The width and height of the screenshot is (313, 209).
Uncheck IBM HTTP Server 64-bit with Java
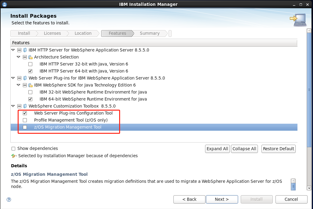(30, 71)
